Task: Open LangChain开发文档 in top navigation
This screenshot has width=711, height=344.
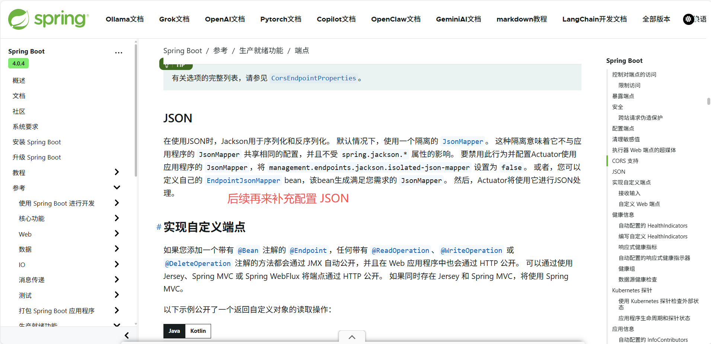Action: (594, 19)
